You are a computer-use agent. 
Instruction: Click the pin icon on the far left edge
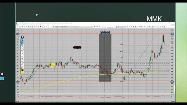[2, 74]
